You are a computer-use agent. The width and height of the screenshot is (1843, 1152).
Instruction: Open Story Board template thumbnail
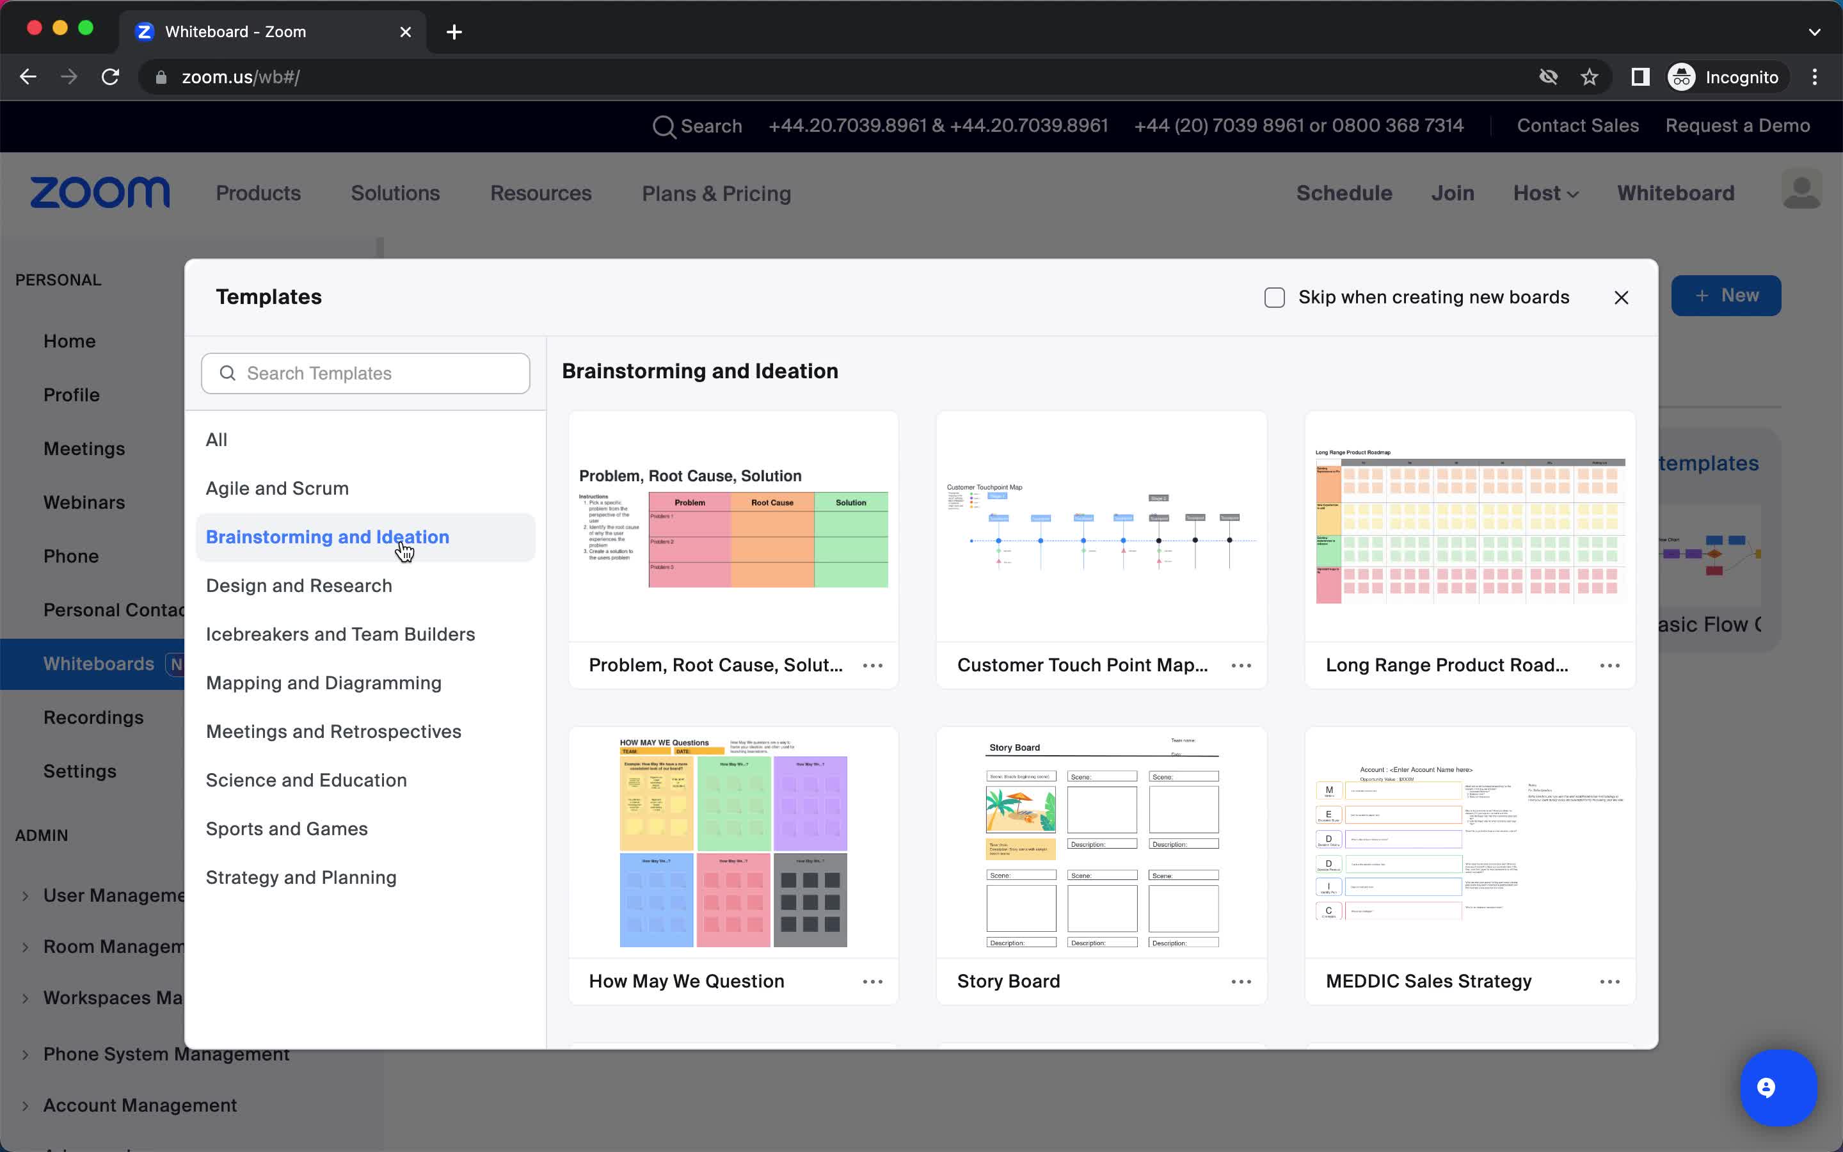pyautogui.click(x=1102, y=844)
